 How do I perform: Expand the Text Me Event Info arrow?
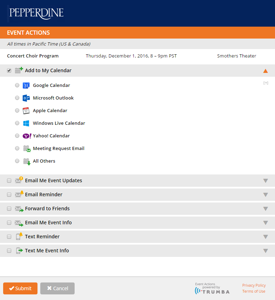pyautogui.click(x=266, y=251)
